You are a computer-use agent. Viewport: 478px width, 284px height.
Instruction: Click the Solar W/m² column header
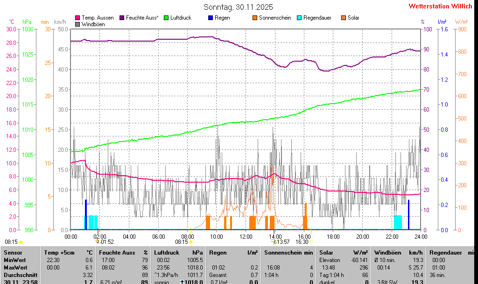tap(343, 252)
